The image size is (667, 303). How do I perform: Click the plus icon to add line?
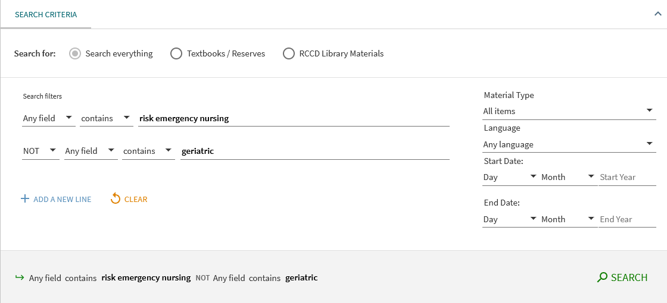[x=25, y=199]
